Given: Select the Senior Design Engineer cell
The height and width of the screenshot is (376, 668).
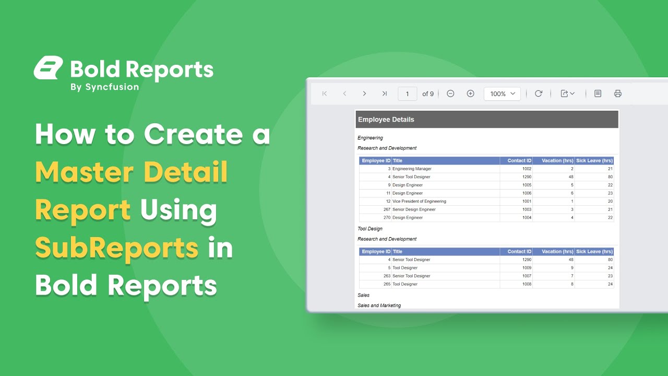Looking at the screenshot, I should (x=415, y=209).
